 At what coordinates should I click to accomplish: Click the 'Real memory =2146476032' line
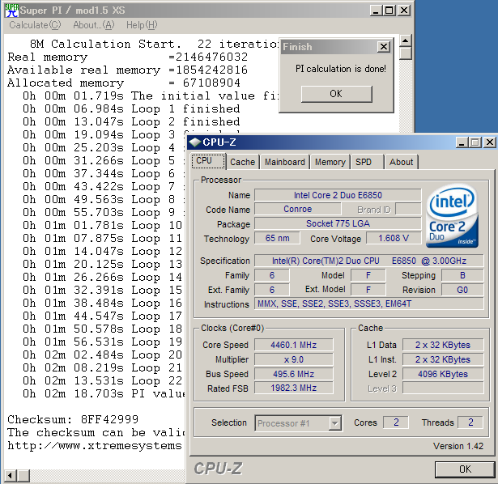coord(128,57)
